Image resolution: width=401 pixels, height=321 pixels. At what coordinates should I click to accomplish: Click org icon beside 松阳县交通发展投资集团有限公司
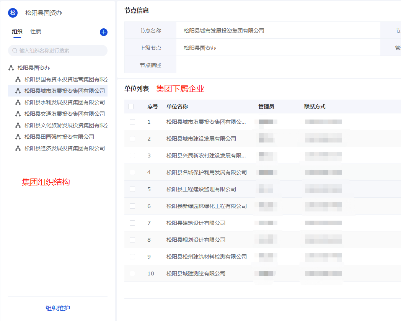pyautogui.click(x=18, y=114)
